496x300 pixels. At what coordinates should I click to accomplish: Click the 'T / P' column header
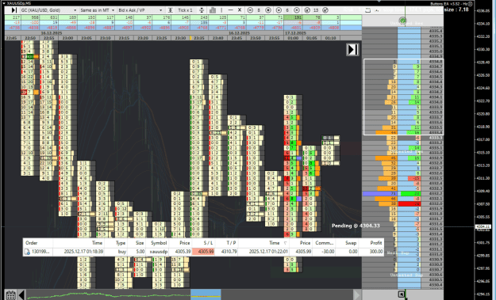point(226,243)
